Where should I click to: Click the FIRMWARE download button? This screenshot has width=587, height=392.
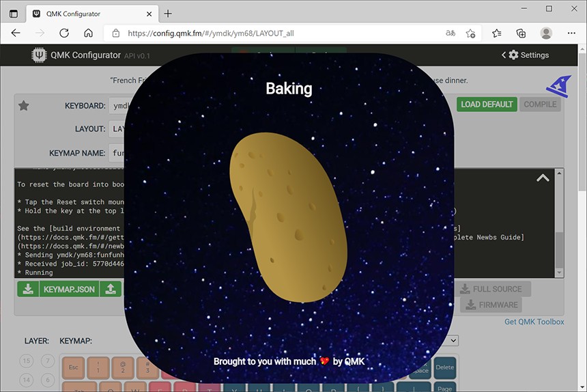491,305
